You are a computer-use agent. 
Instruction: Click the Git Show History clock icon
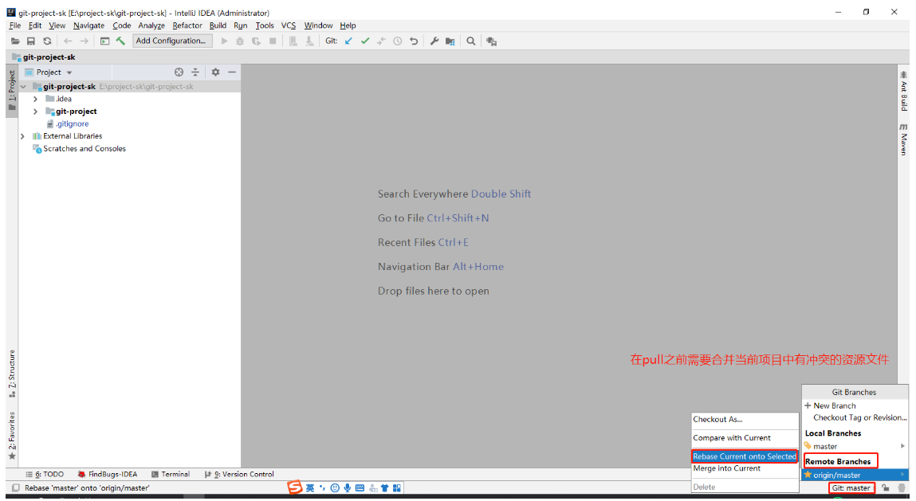tap(397, 41)
